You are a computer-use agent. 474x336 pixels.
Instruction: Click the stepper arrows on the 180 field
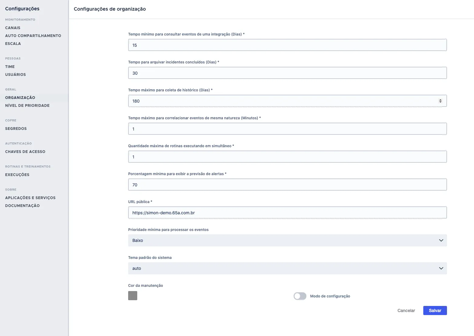point(440,101)
